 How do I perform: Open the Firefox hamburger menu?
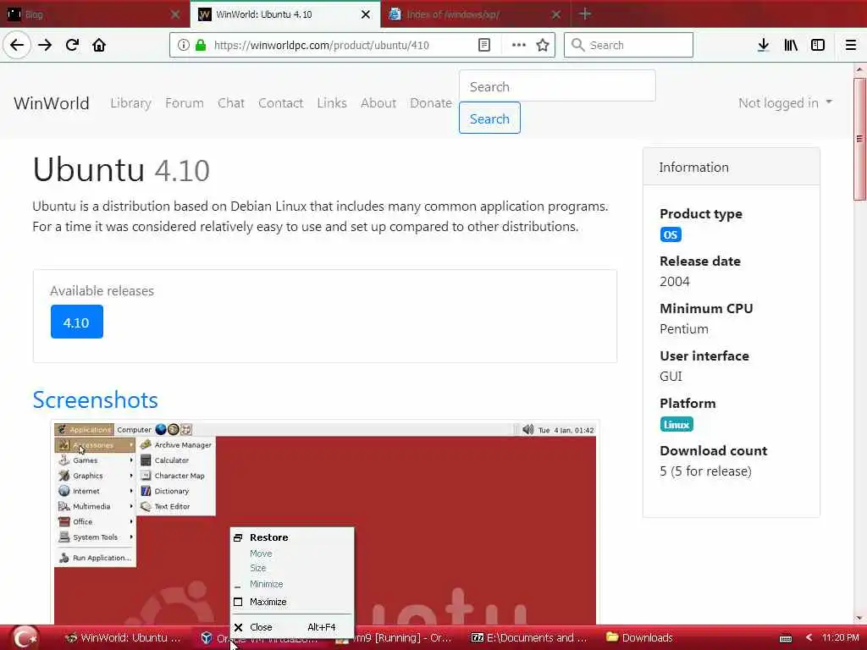(851, 45)
